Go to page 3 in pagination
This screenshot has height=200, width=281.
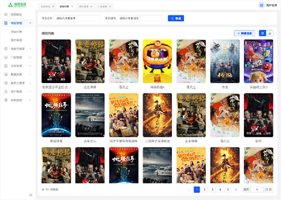point(212,189)
